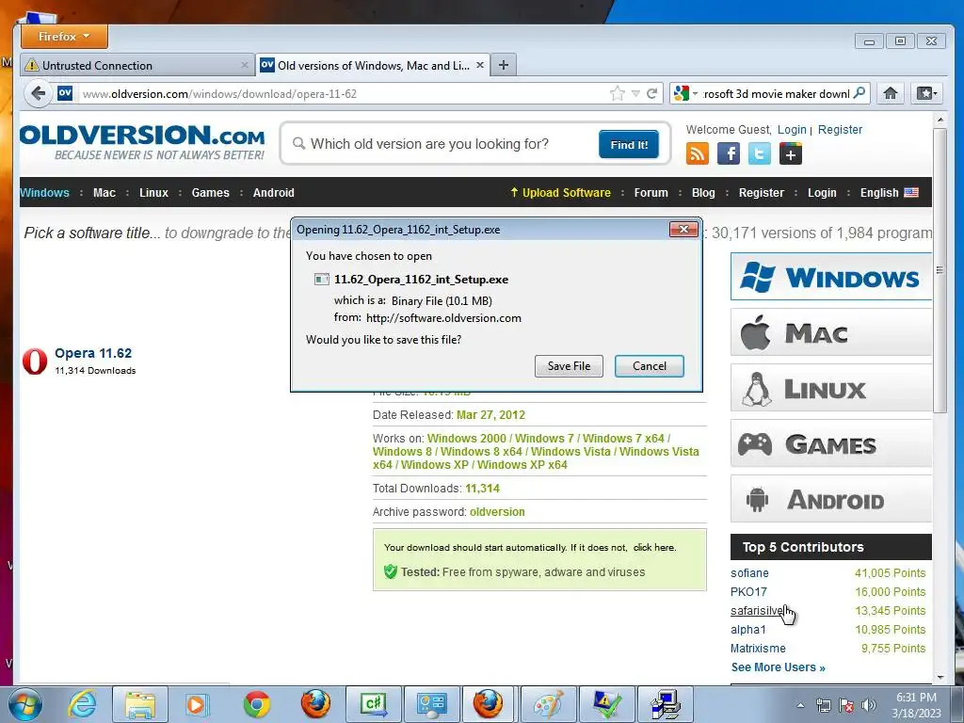Open the Mac navigation menu item
Screen dimensions: 964x723
coord(104,192)
